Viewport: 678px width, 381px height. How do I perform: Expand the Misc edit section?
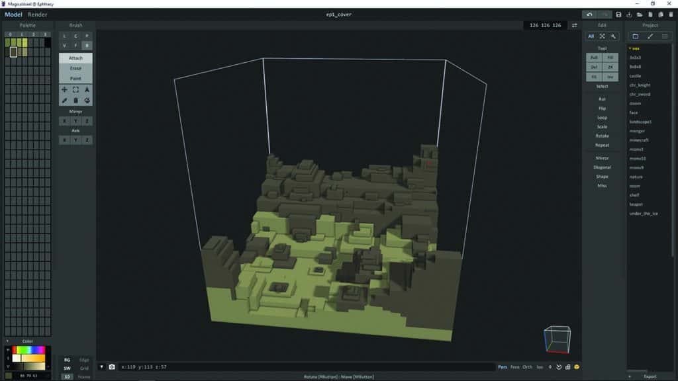(602, 186)
